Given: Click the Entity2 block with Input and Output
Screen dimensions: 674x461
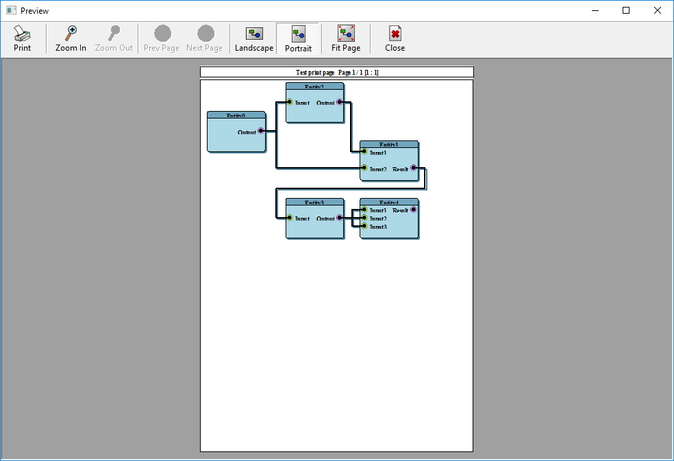Looking at the screenshot, I should 315,103.
